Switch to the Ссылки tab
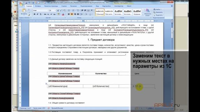The height and width of the screenshot is (112, 200). coord(64,6)
